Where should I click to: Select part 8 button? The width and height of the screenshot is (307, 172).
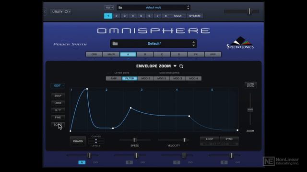click(165, 16)
